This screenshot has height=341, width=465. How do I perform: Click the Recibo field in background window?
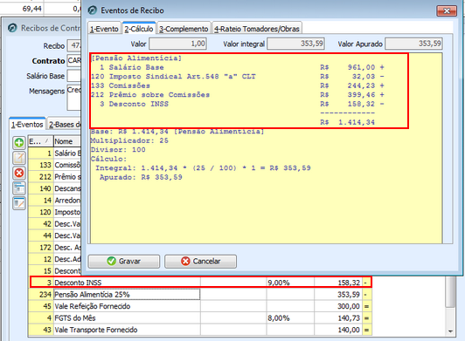click(x=74, y=45)
